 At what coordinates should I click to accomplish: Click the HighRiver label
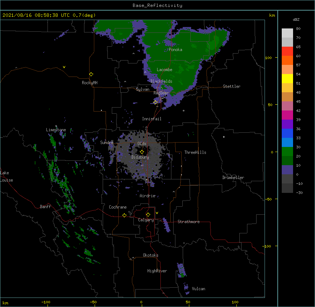[157, 271]
